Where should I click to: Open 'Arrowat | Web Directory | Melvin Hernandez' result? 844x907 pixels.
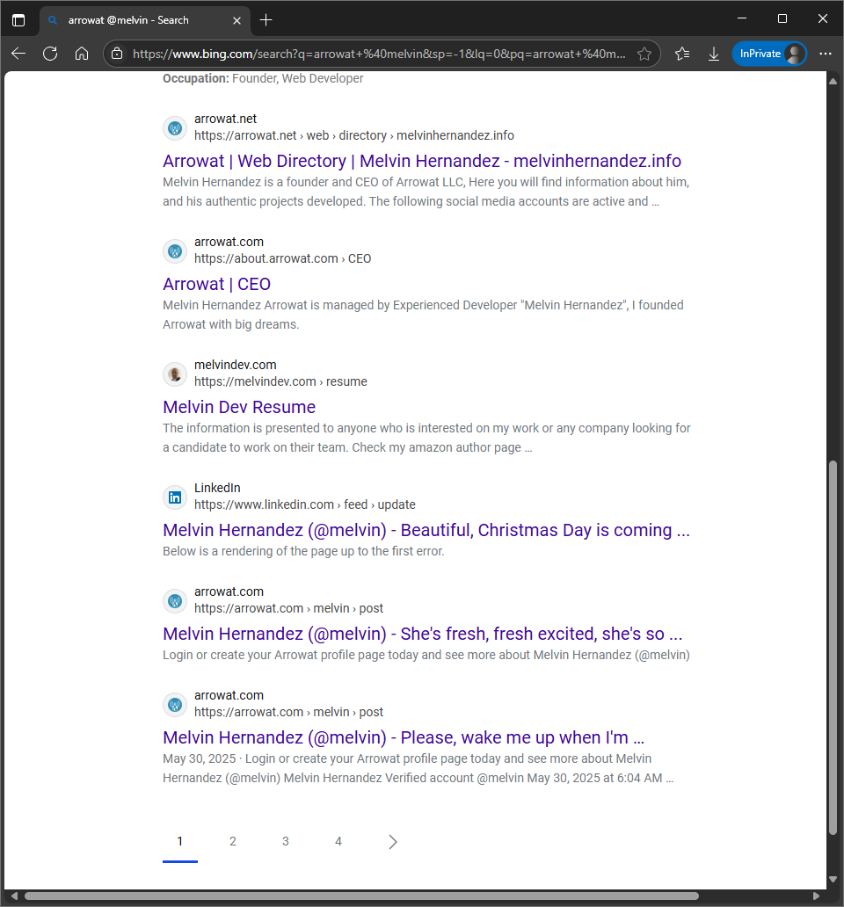click(x=422, y=161)
